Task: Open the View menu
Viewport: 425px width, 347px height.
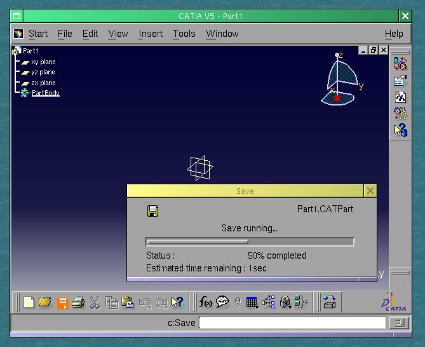Action: coord(118,34)
